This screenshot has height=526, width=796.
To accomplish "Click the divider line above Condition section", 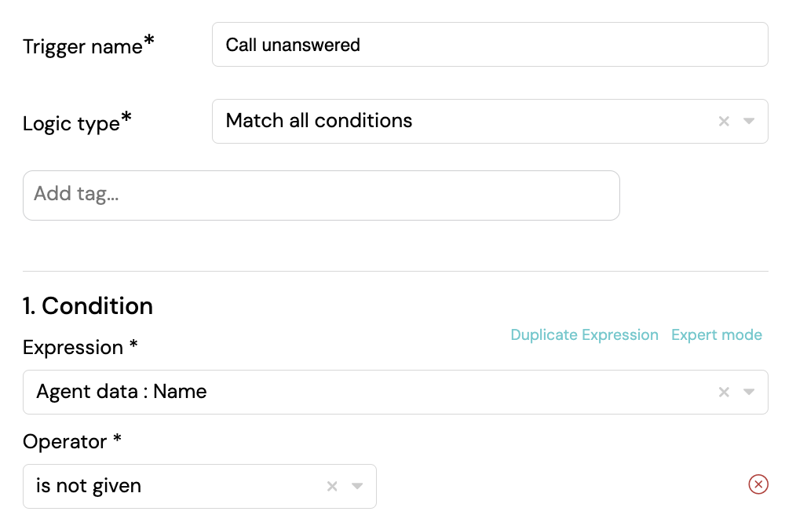I will (x=395, y=271).
